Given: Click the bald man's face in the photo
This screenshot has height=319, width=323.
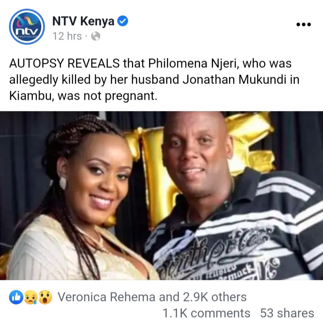Looking at the screenshot, I should 196,155.
